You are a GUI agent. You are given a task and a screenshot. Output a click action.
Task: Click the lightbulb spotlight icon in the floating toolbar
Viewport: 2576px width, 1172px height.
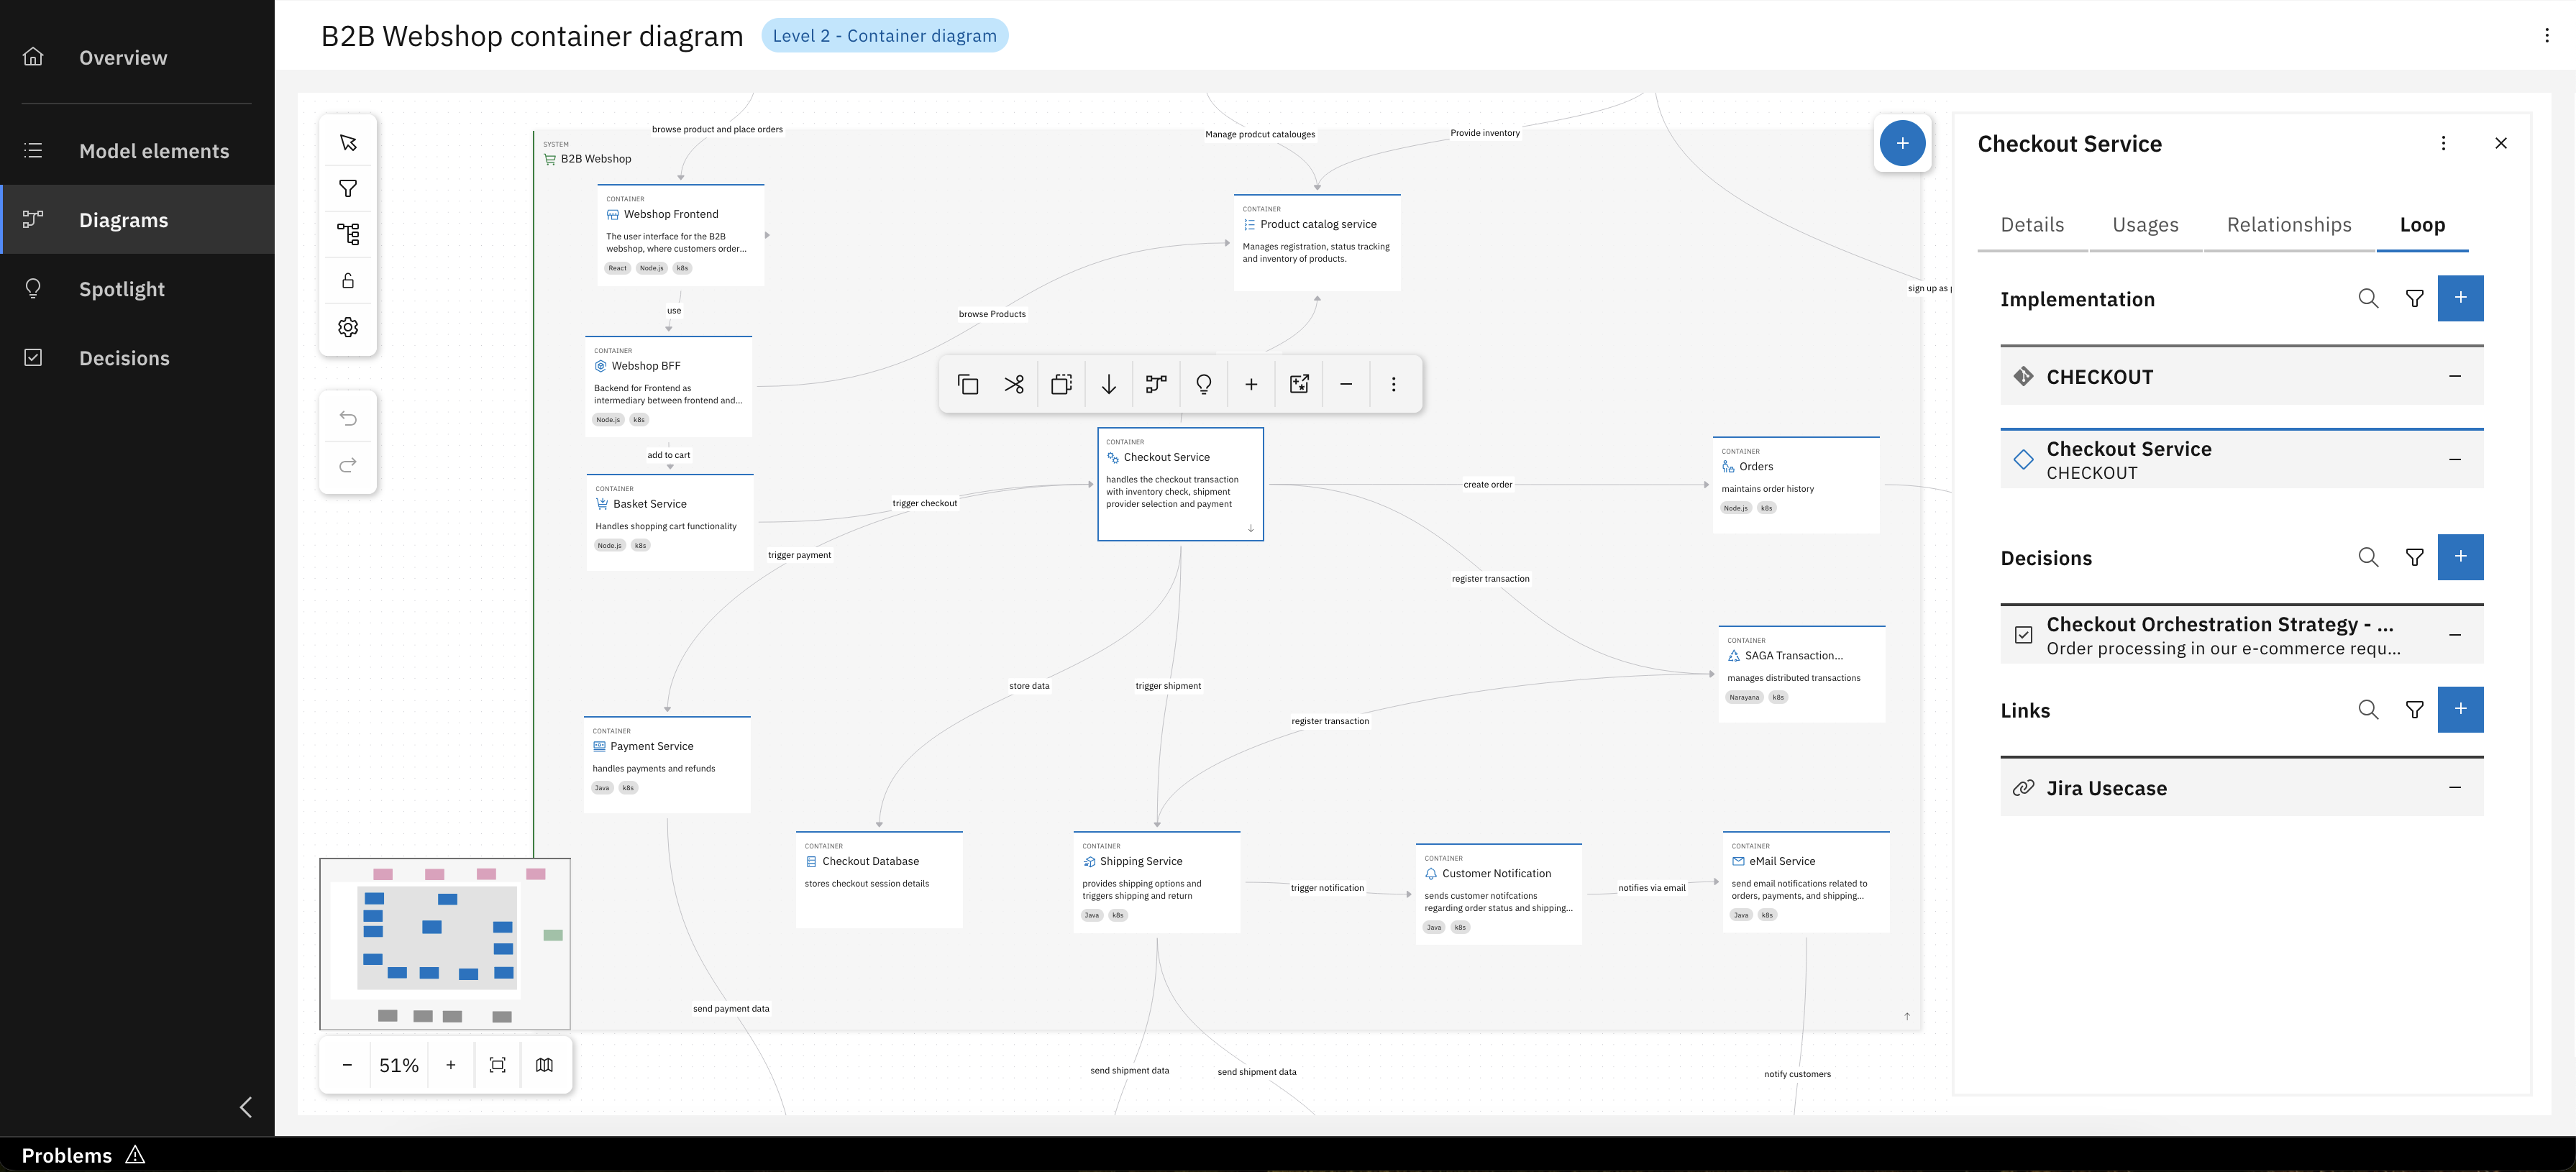click(x=1204, y=384)
